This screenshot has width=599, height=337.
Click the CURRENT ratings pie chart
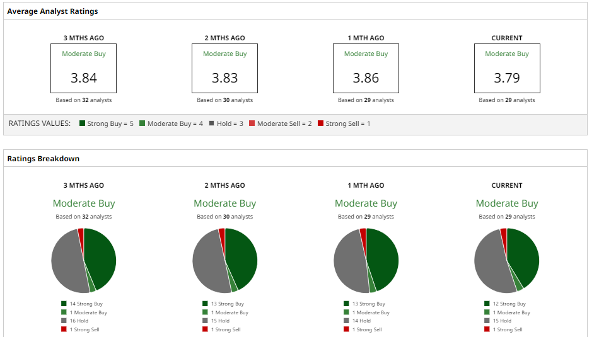pos(507,260)
